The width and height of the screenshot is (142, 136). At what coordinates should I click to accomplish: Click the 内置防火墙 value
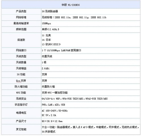(48, 86)
